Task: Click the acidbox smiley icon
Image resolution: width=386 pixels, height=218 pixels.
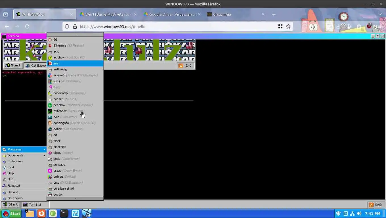Action: [50, 58]
